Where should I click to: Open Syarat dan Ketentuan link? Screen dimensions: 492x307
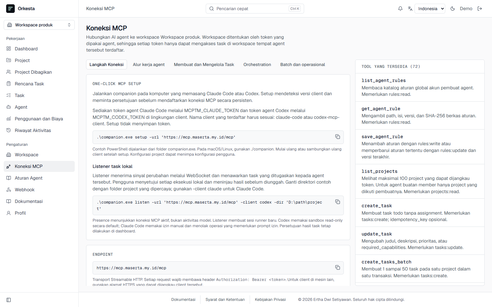(225, 300)
